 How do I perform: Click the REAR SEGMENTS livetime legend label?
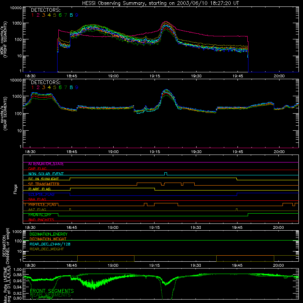[50, 295]
